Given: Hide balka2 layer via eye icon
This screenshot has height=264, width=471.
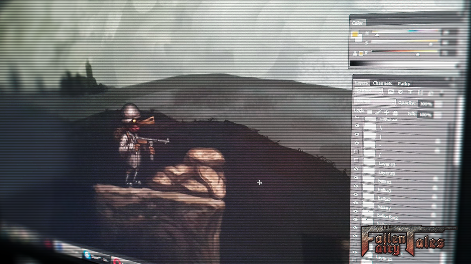Looking at the screenshot, I should pos(356,194).
